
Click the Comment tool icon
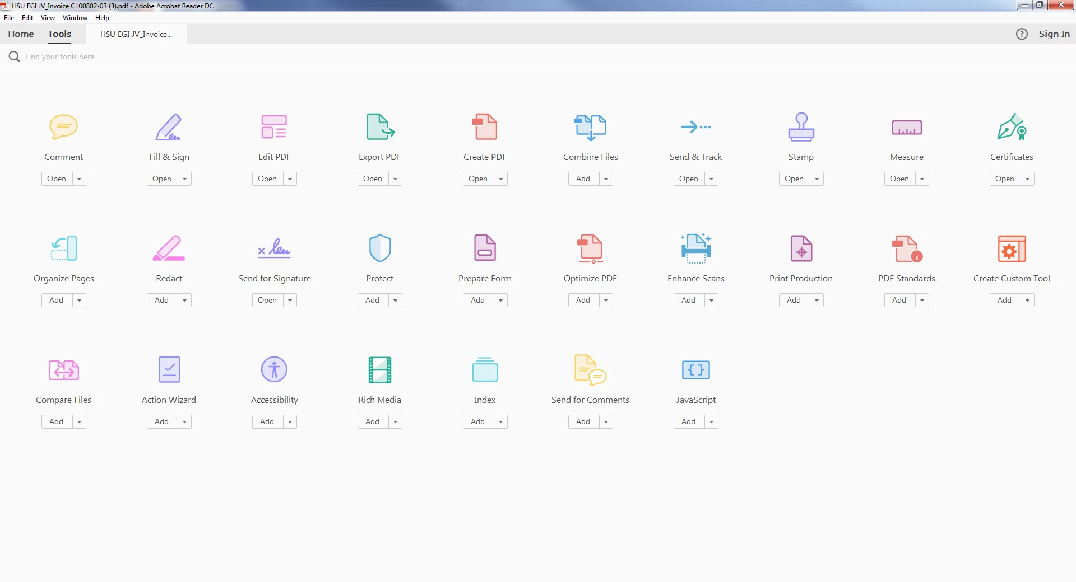click(63, 127)
